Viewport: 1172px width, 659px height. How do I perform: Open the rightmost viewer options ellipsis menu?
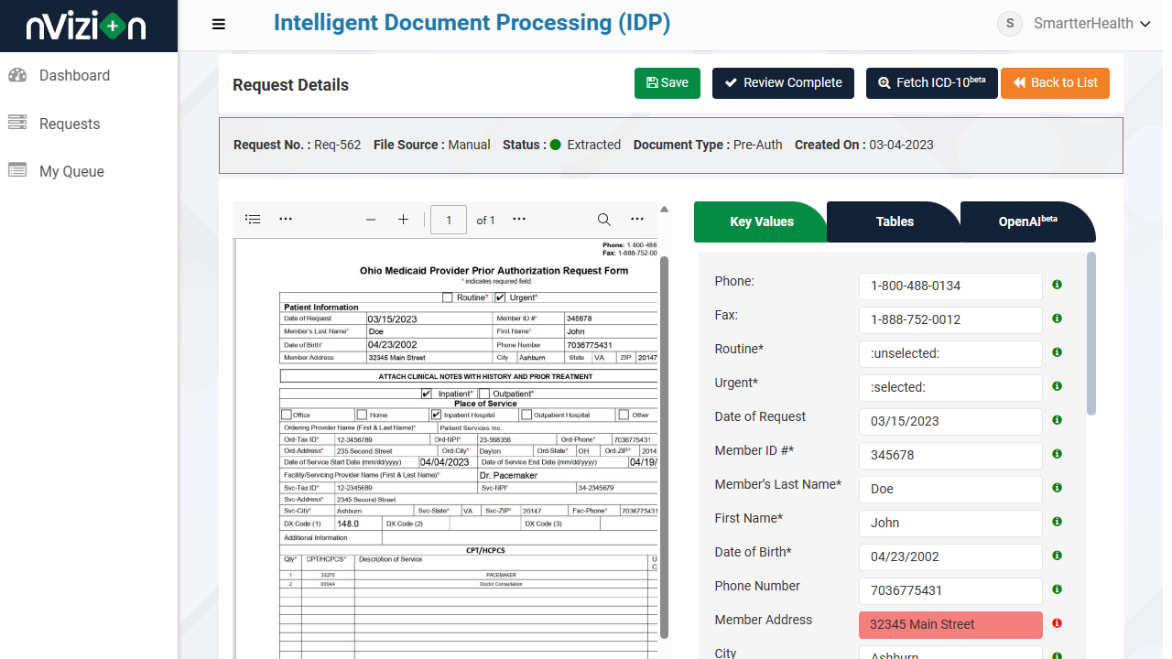[x=637, y=220]
